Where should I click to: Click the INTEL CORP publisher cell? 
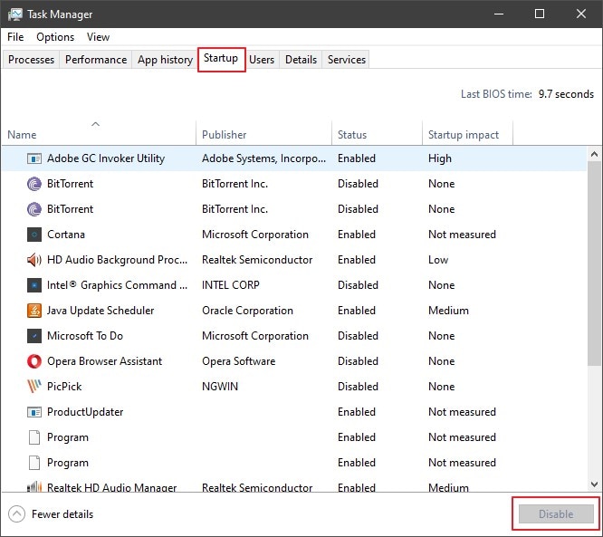pos(231,285)
